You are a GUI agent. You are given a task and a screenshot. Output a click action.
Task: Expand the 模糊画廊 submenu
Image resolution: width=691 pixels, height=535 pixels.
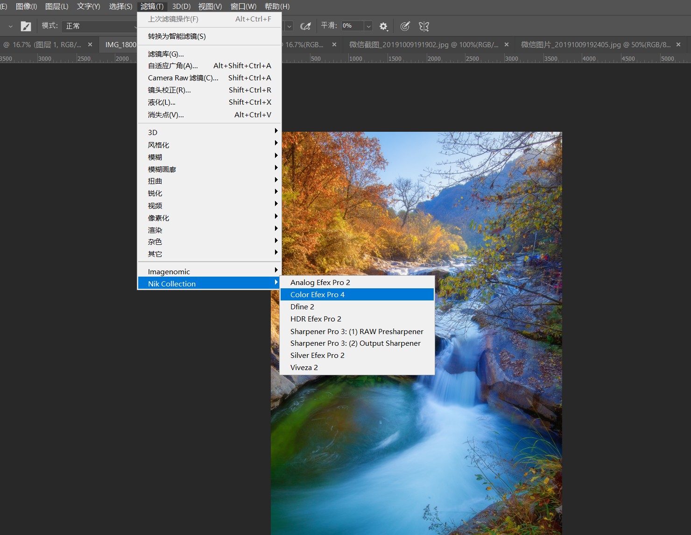tap(210, 169)
